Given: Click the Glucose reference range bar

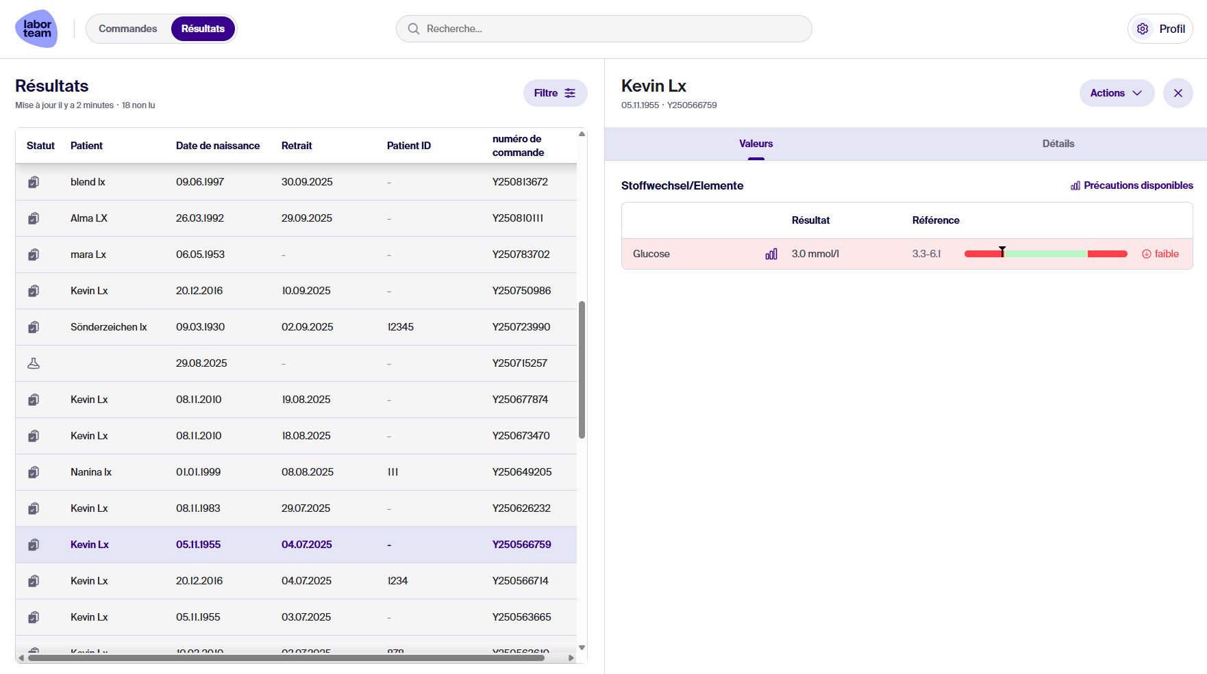Looking at the screenshot, I should tap(1045, 254).
